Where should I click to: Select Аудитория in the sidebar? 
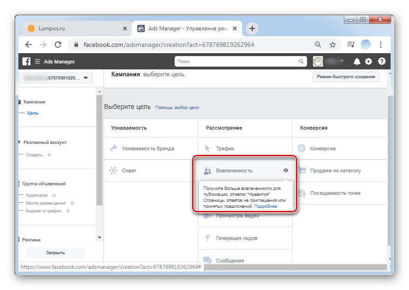[x=36, y=195]
